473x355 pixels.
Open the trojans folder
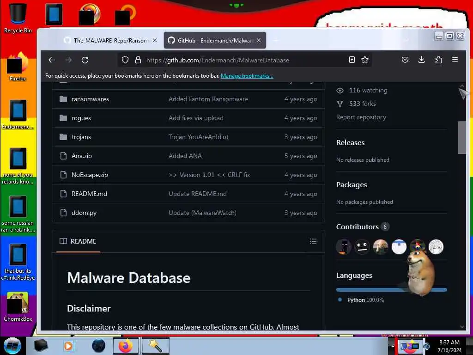[x=81, y=137]
